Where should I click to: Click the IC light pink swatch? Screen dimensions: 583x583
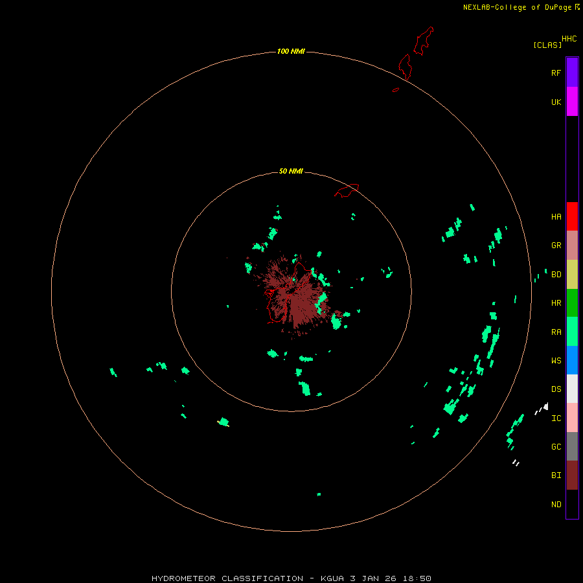(x=572, y=418)
